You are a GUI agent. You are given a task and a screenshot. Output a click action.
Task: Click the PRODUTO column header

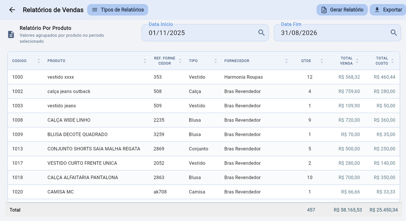tap(56, 61)
